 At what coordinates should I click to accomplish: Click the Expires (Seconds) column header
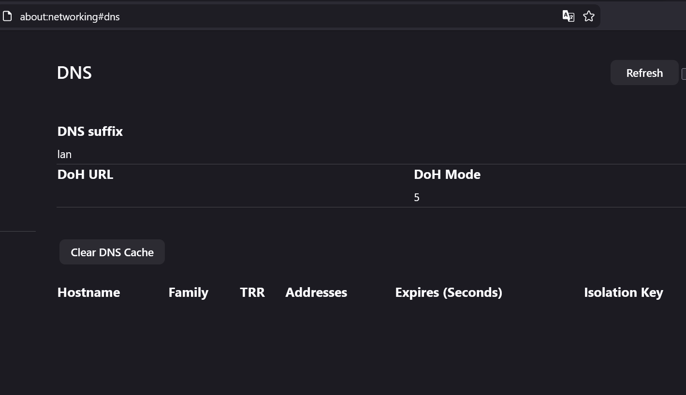[449, 293]
